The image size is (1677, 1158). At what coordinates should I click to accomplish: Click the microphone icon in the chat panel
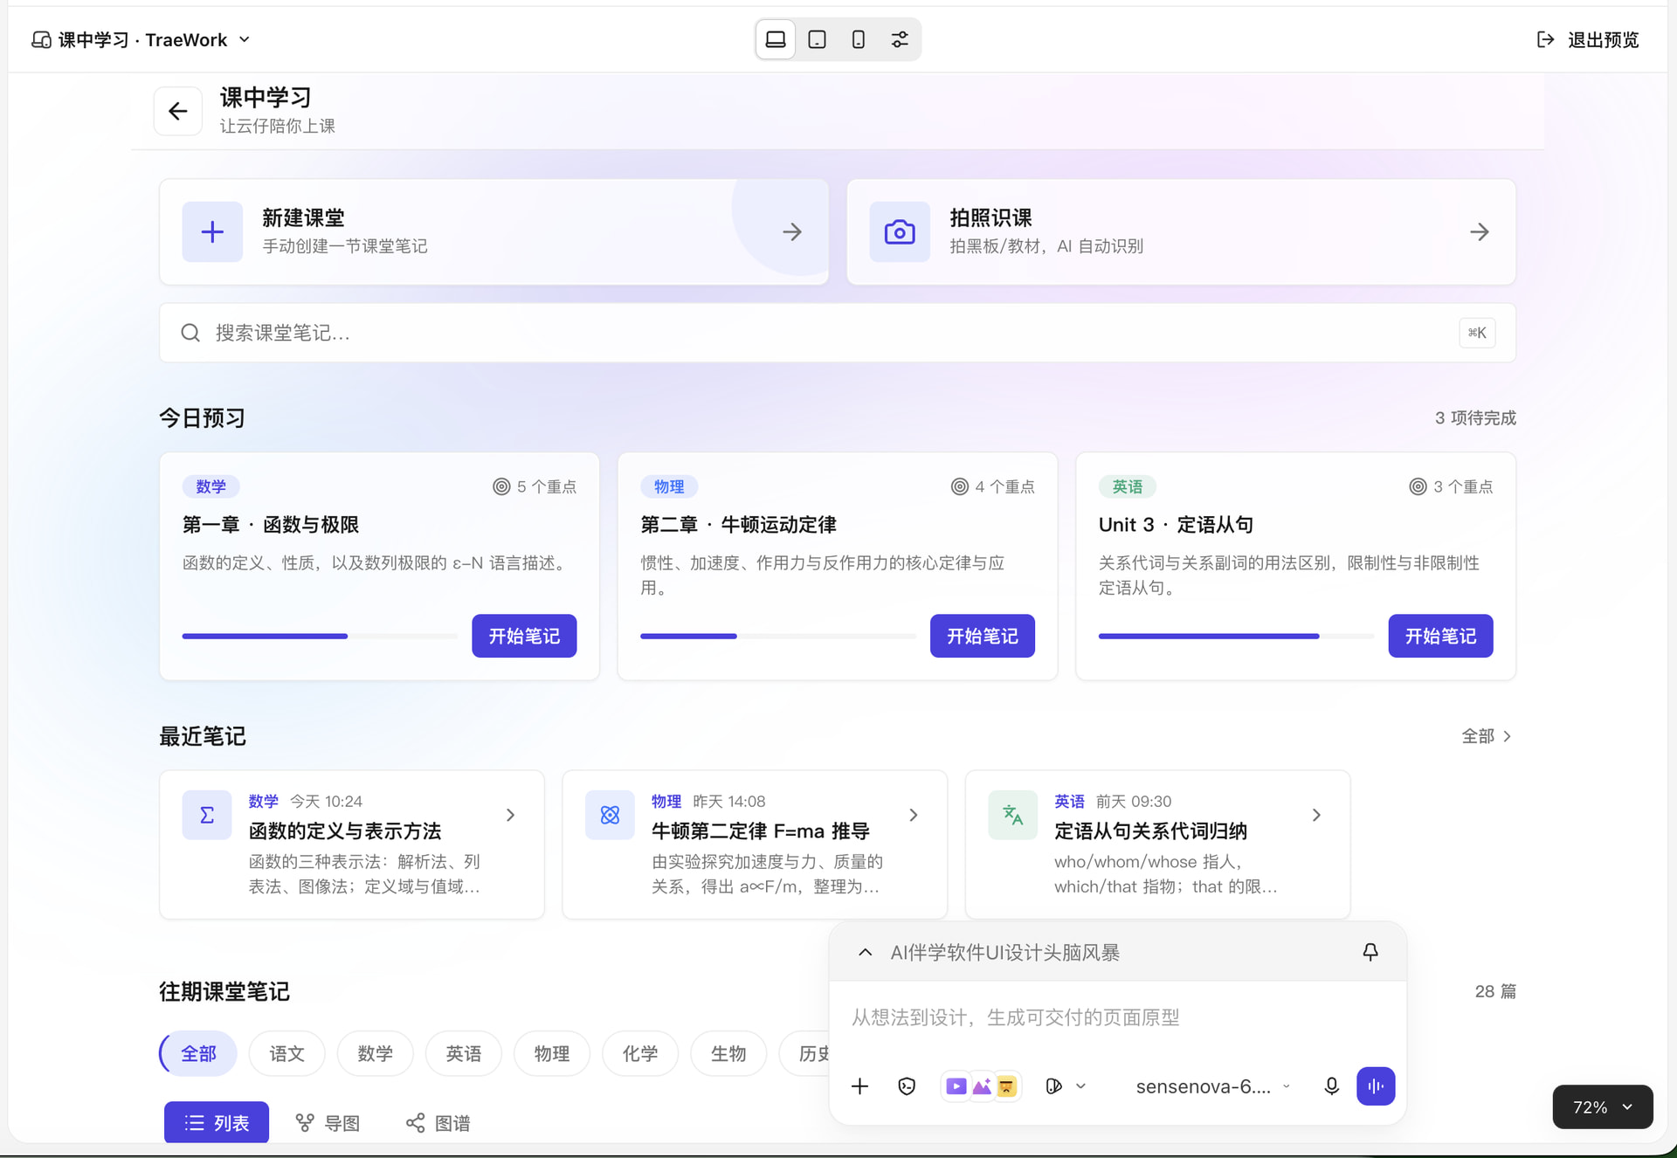point(1331,1086)
